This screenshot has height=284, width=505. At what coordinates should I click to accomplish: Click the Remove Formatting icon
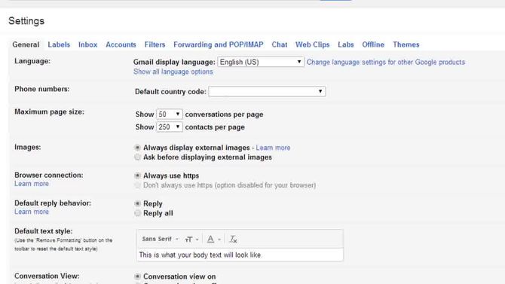[233, 240]
